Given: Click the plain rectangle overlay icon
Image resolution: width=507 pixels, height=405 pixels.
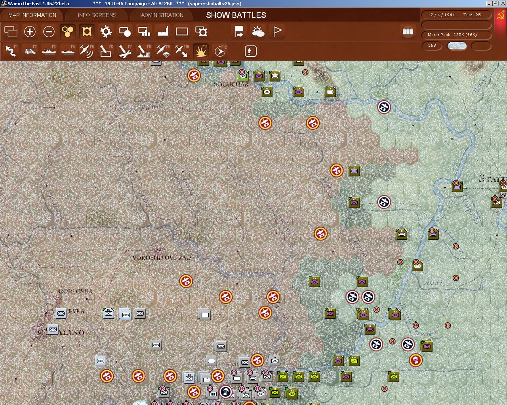Looking at the screenshot, I should tap(182, 32).
